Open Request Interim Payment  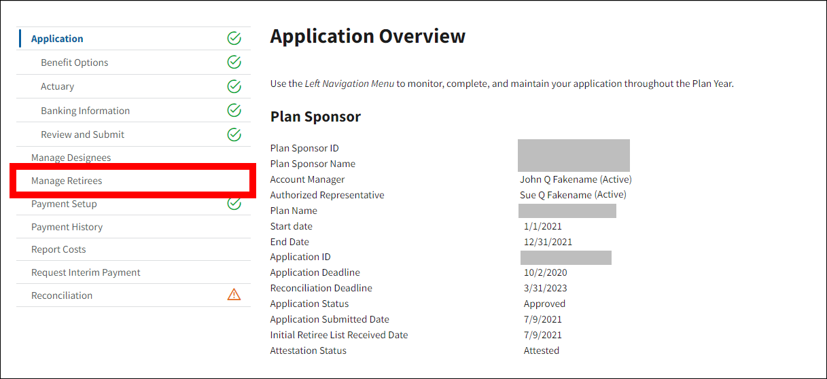coord(86,272)
